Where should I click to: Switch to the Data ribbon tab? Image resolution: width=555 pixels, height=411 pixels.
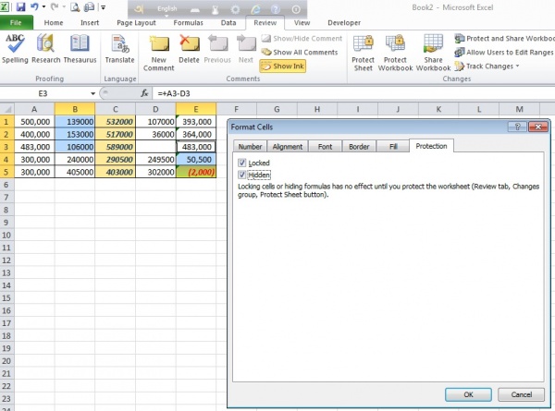pos(228,22)
